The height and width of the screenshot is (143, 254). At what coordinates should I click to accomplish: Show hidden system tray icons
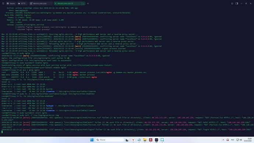click(223, 140)
